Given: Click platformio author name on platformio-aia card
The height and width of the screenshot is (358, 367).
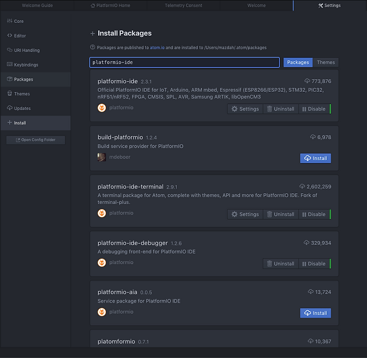Looking at the screenshot, I should click(121, 312).
